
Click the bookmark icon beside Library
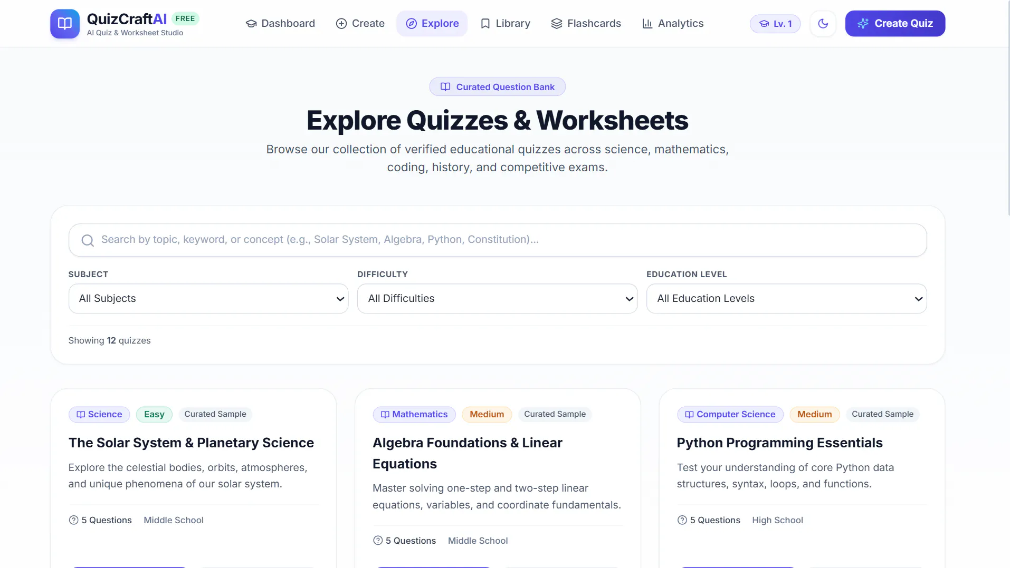pyautogui.click(x=485, y=24)
